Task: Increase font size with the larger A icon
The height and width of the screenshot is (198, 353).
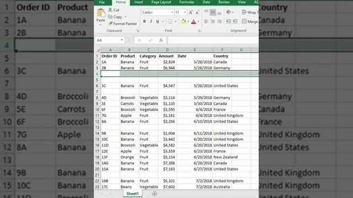Action: pos(191,12)
